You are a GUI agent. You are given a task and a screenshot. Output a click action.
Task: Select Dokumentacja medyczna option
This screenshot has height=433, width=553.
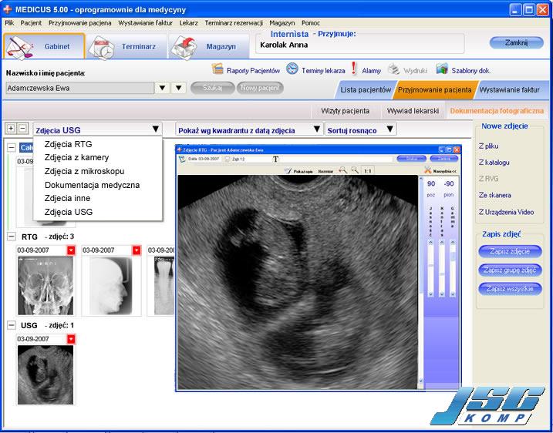coord(92,185)
